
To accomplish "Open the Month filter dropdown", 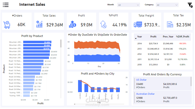I will point(128,5).
